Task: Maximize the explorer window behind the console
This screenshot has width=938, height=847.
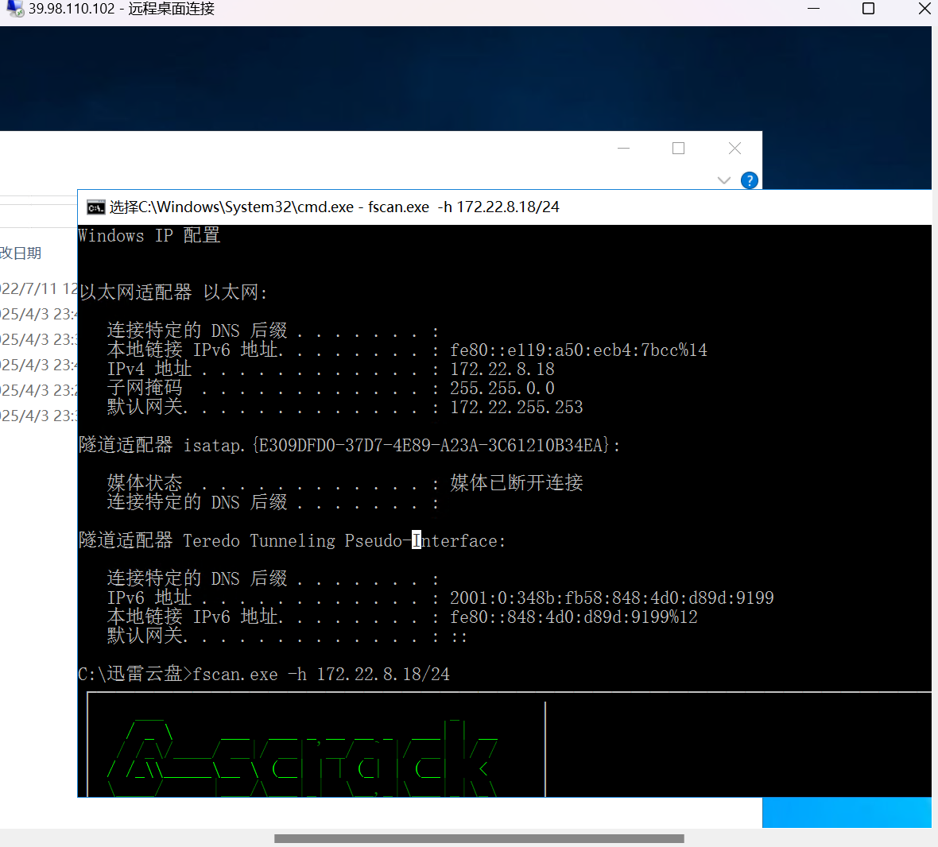Action: [677, 148]
